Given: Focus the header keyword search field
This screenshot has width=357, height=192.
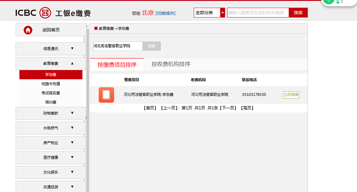Looking at the screenshot, I should coord(258,13).
